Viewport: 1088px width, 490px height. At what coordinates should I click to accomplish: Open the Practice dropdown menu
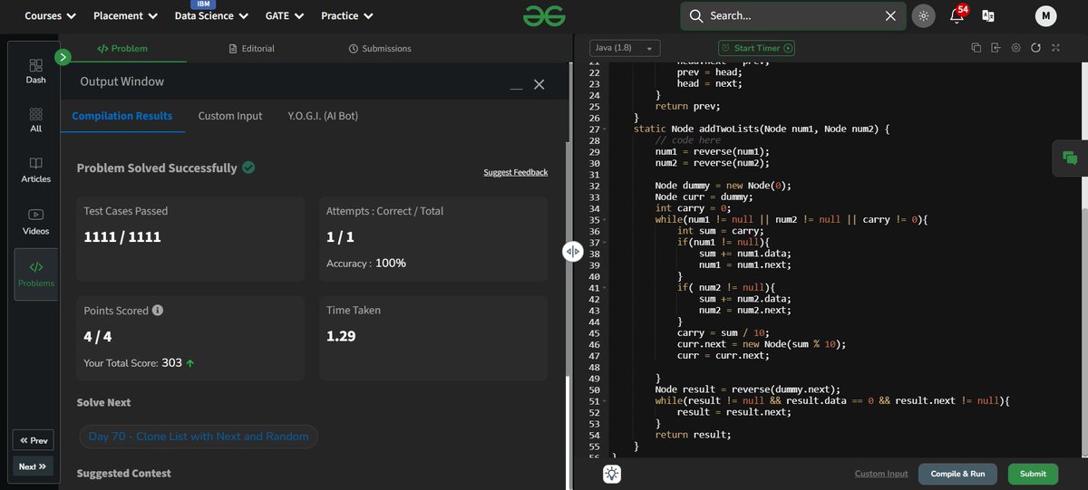[x=347, y=15]
